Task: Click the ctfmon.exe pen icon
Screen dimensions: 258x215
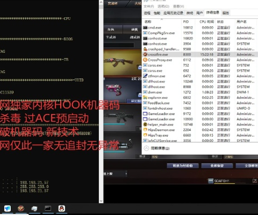Action: (145, 76)
